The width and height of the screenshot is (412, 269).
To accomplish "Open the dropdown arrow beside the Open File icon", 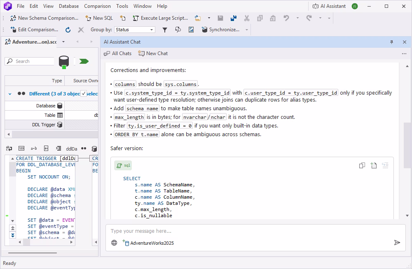I will point(209,18).
